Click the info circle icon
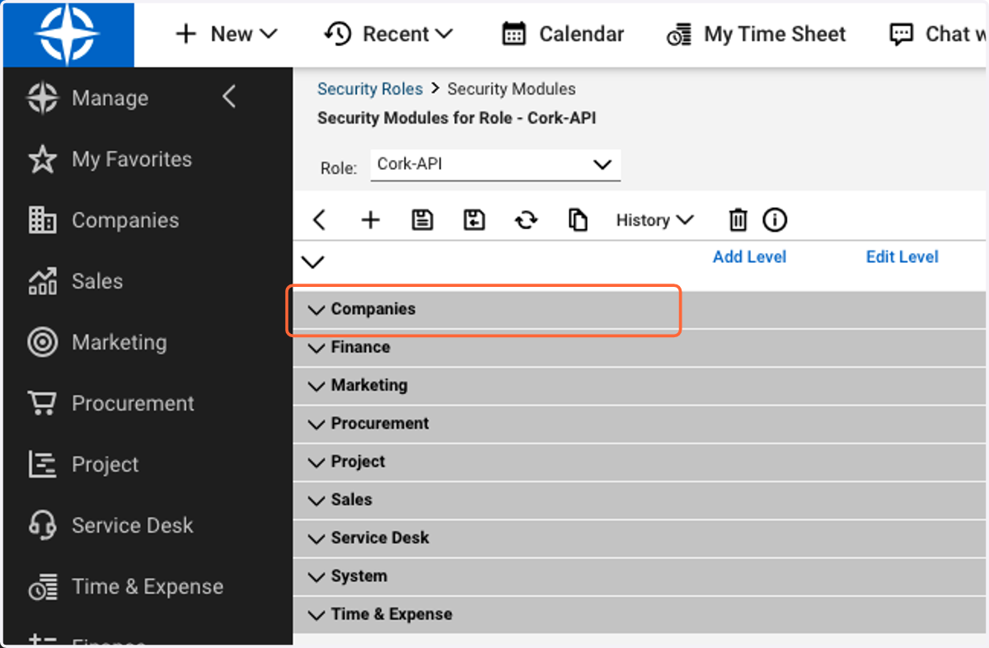989x648 pixels. click(775, 220)
